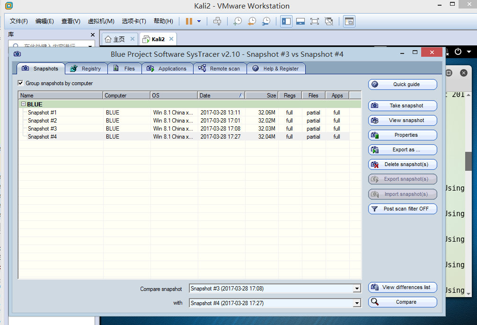The height and width of the screenshot is (325, 477).
Task: Click the SysTracer camera title icon
Action: click(x=18, y=54)
